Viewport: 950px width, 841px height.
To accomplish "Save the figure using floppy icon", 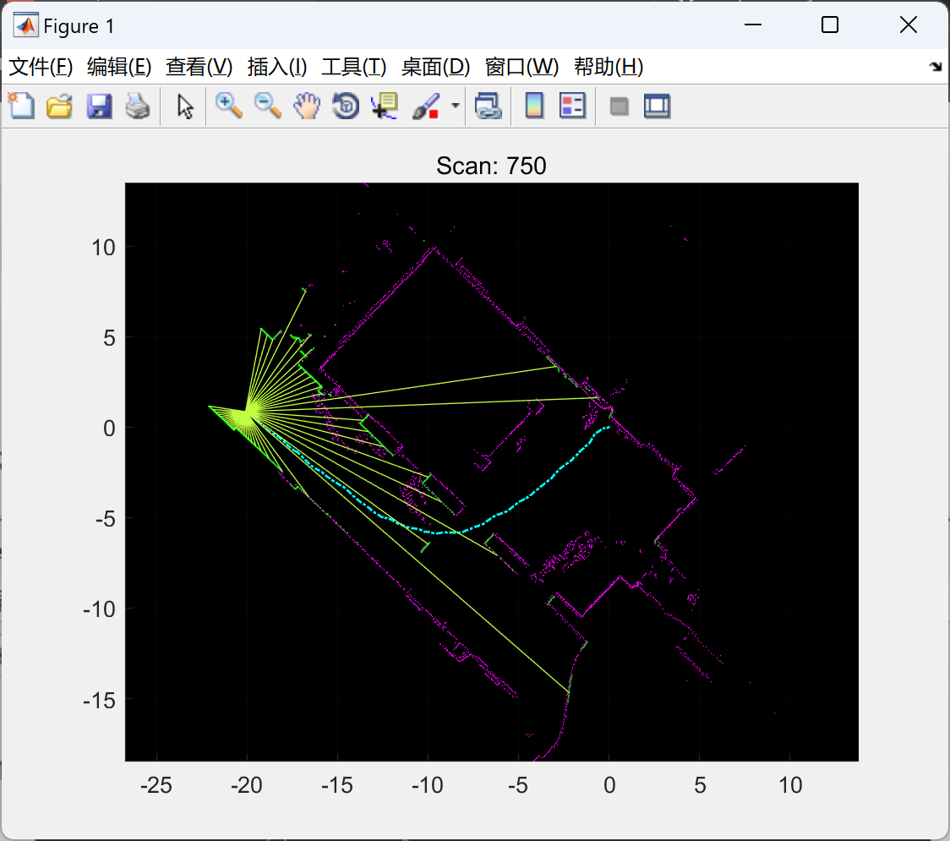I will tap(100, 106).
